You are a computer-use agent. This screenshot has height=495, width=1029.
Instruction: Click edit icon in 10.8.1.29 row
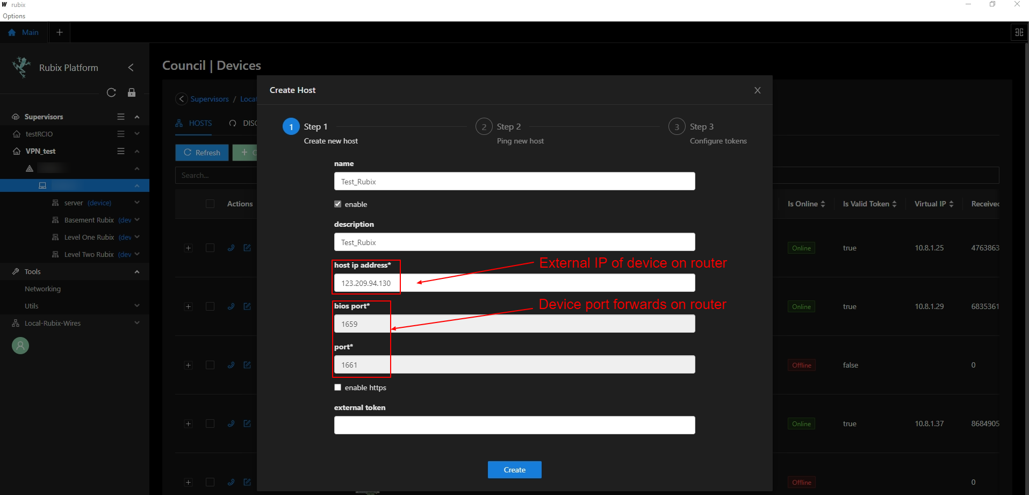pyautogui.click(x=247, y=306)
